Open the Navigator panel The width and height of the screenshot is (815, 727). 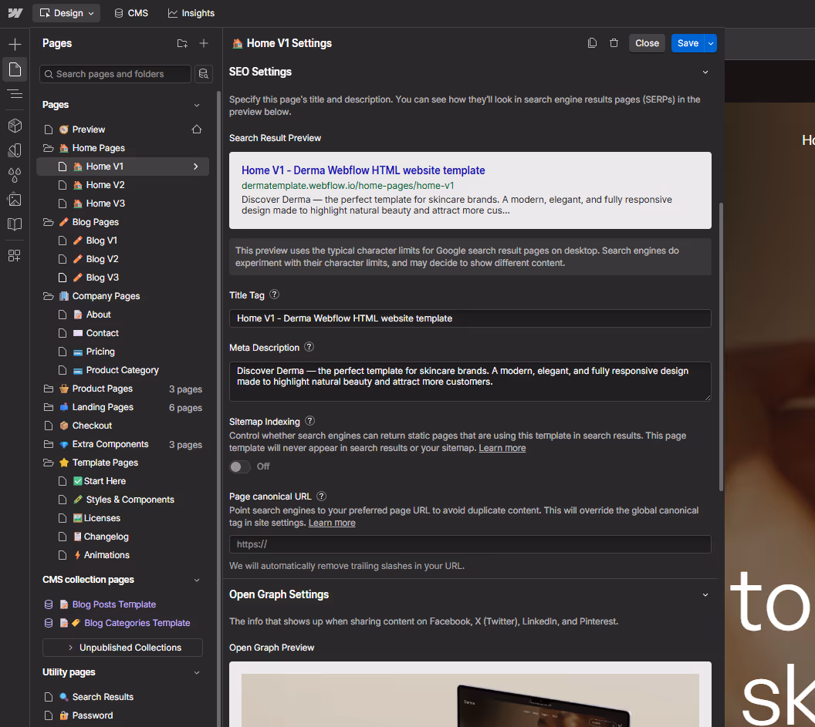pyautogui.click(x=14, y=95)
